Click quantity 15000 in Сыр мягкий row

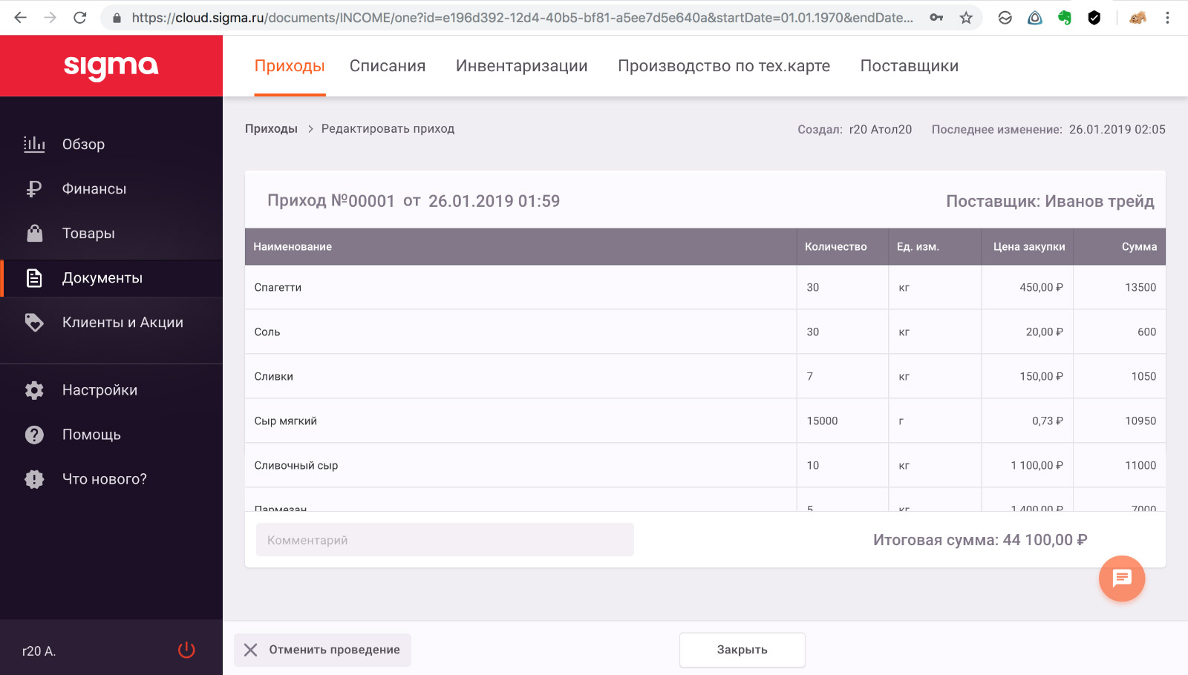tap(822, 421)
